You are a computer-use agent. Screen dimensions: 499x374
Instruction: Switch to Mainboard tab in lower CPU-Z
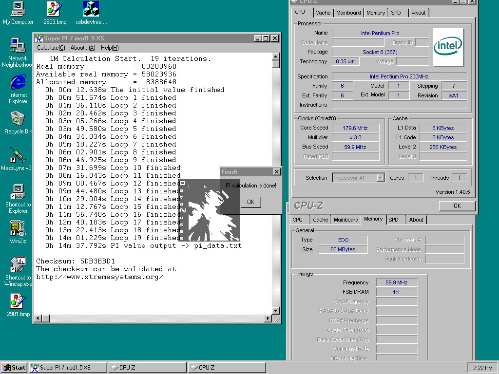(x=346, y=220)
